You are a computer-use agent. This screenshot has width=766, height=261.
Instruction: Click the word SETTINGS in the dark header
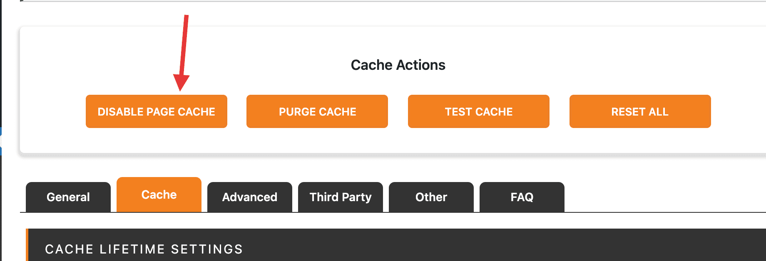click(x=207, y=249)
